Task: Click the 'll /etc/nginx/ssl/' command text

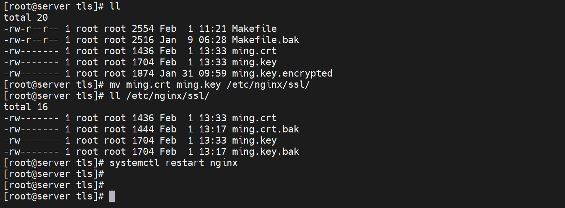Action: (160, 96)
